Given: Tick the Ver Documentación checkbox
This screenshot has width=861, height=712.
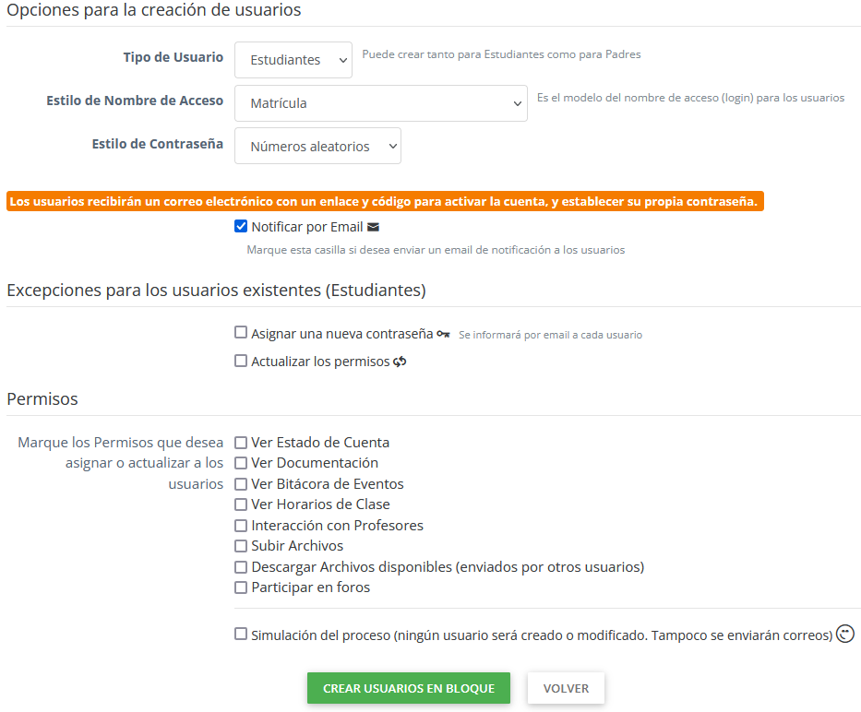Looking at the screenshot, I should pos(241,463).
